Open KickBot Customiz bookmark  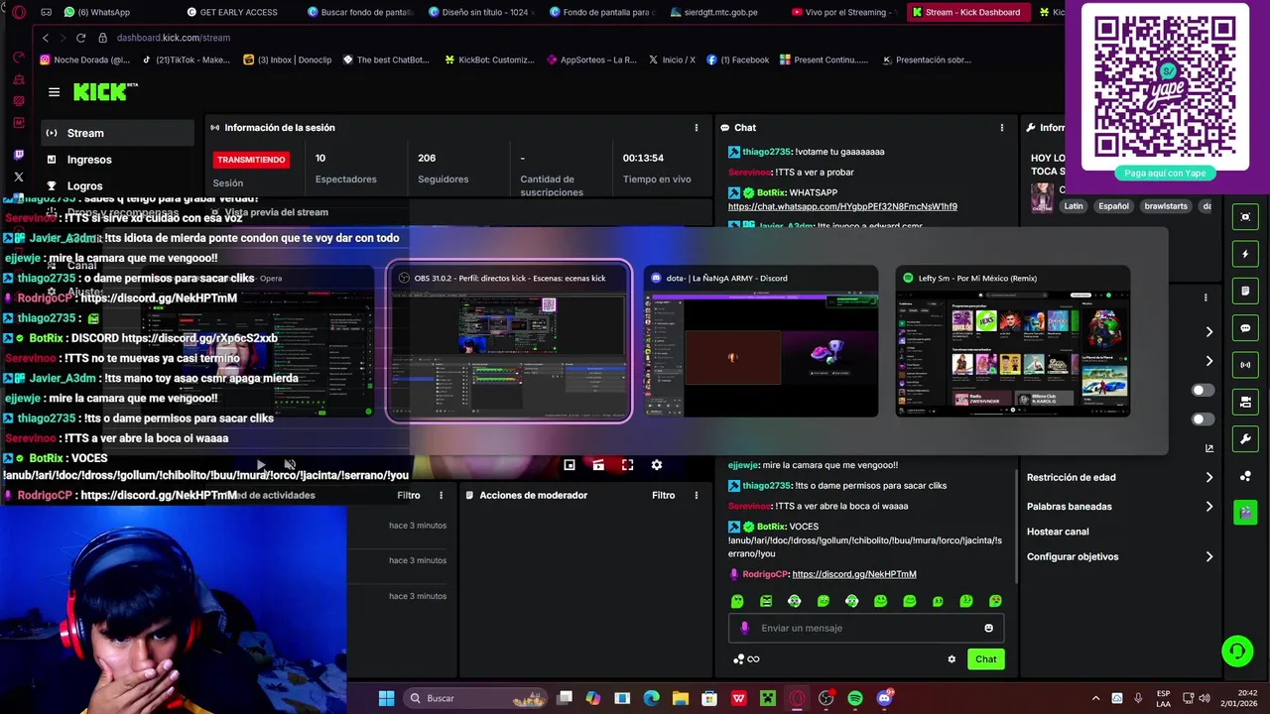[x=489, y=59]
